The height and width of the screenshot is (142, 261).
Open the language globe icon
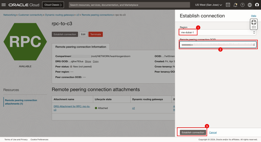pyautogui.click(x=250, y=5)
